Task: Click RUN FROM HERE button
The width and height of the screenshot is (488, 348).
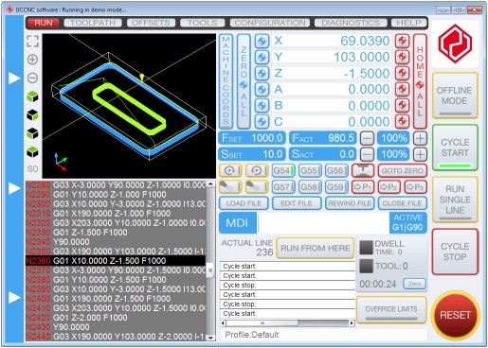Action: [315, 248]
